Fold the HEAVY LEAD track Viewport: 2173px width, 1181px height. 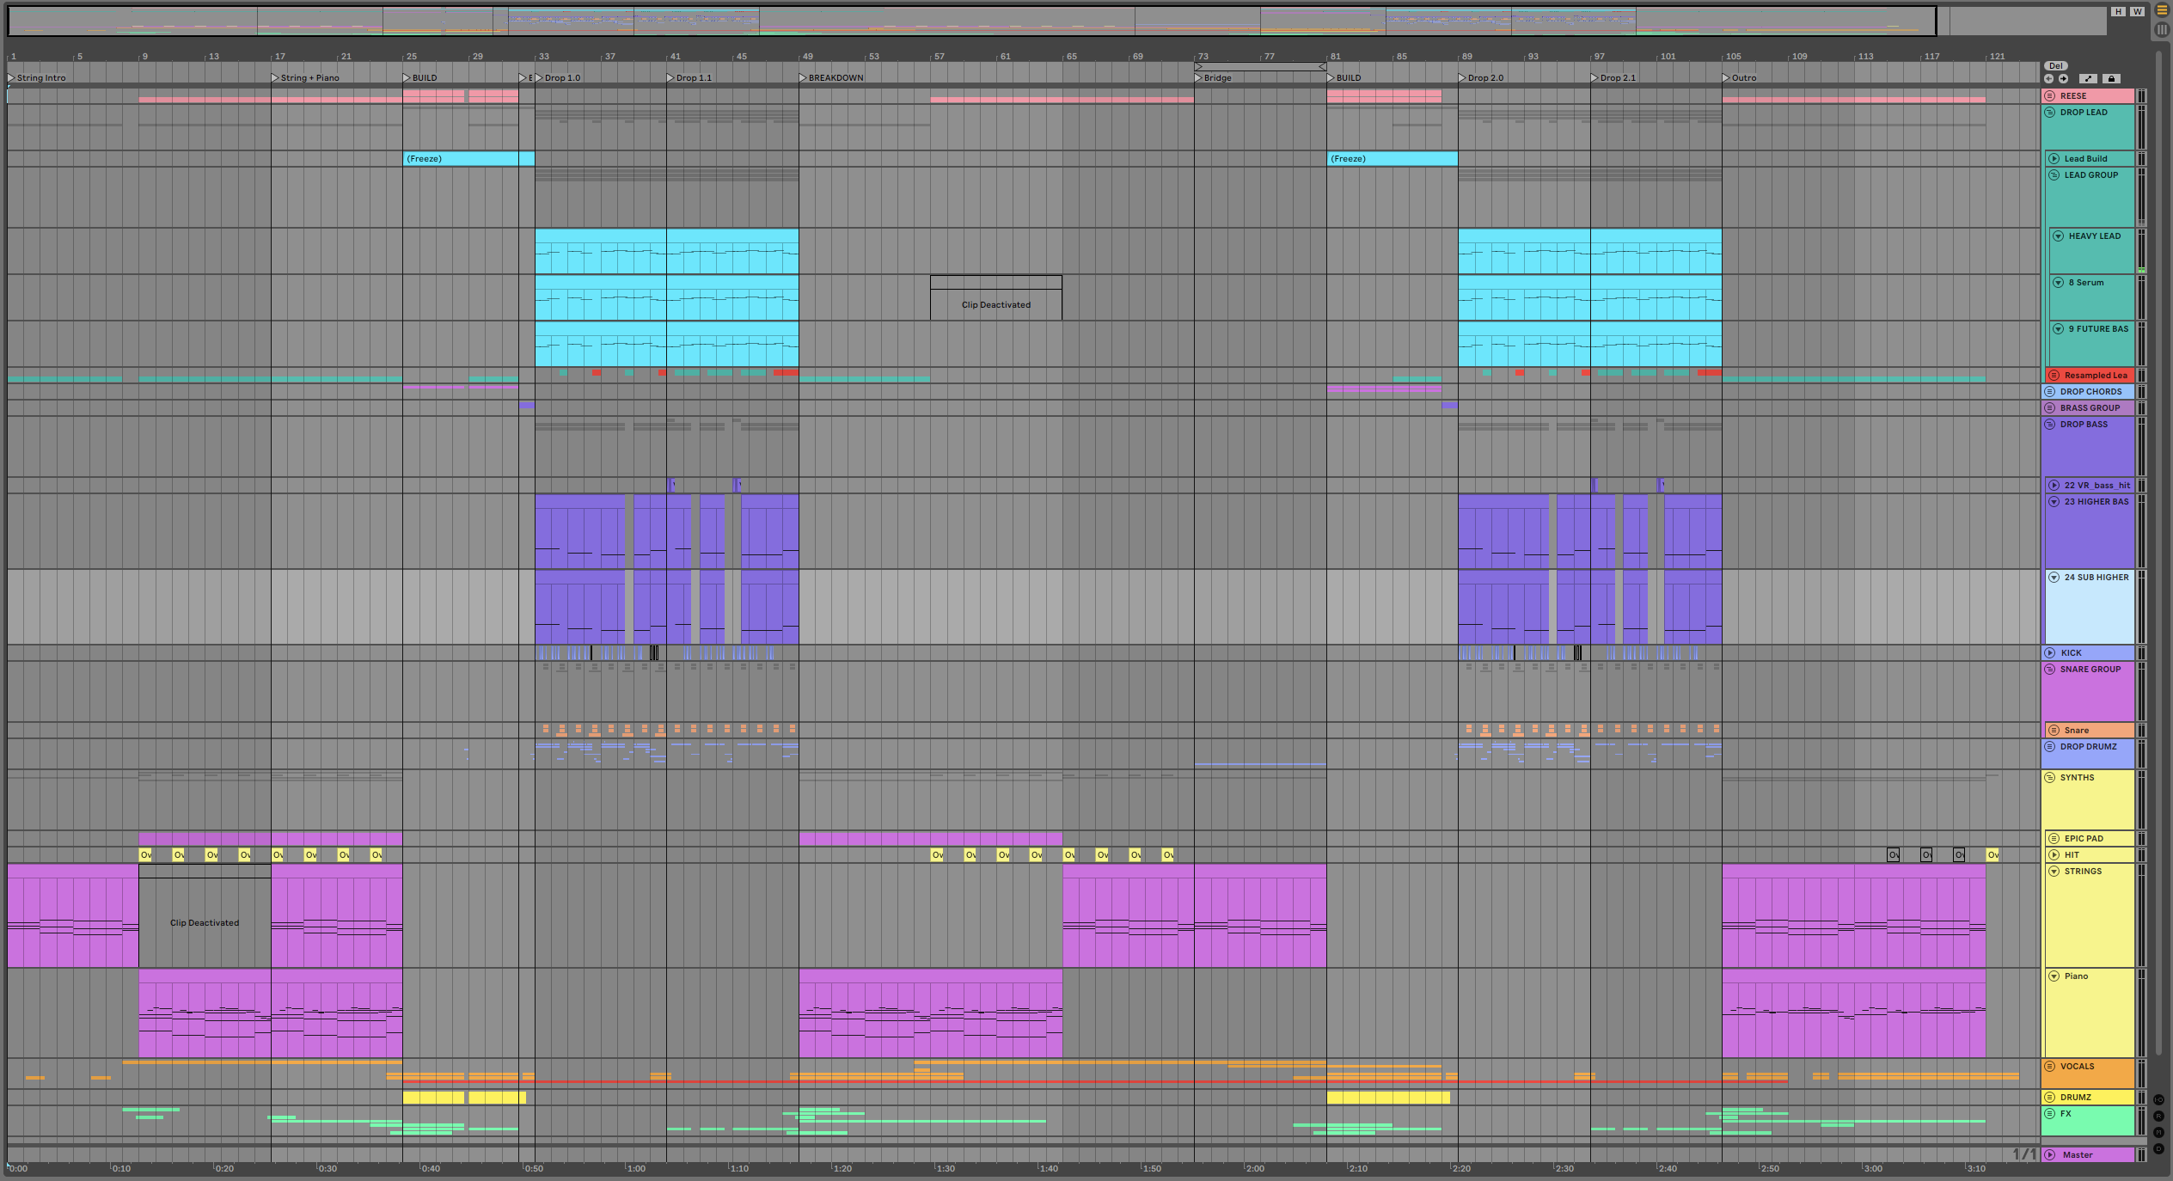[2059, 236]
